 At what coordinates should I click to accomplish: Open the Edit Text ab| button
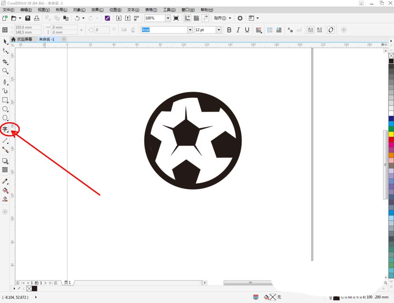click(299, 30)
